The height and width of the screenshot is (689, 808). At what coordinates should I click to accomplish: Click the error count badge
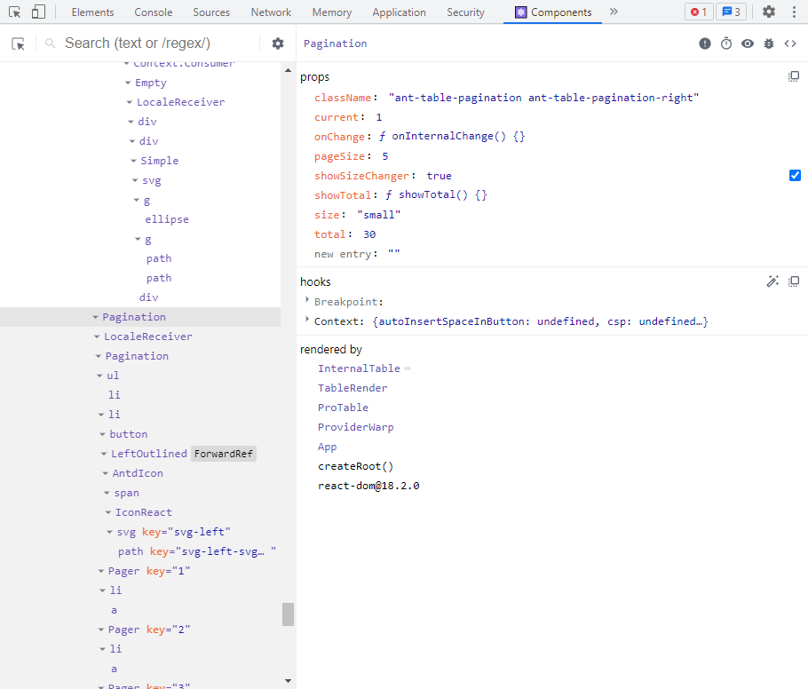pyautogui.click(x=698, y=12)
